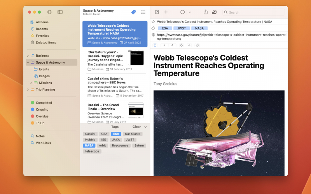311x194 pixels.
Task: Open Cassini skims Saturn's atmosphere item
Action: (115, 87)
